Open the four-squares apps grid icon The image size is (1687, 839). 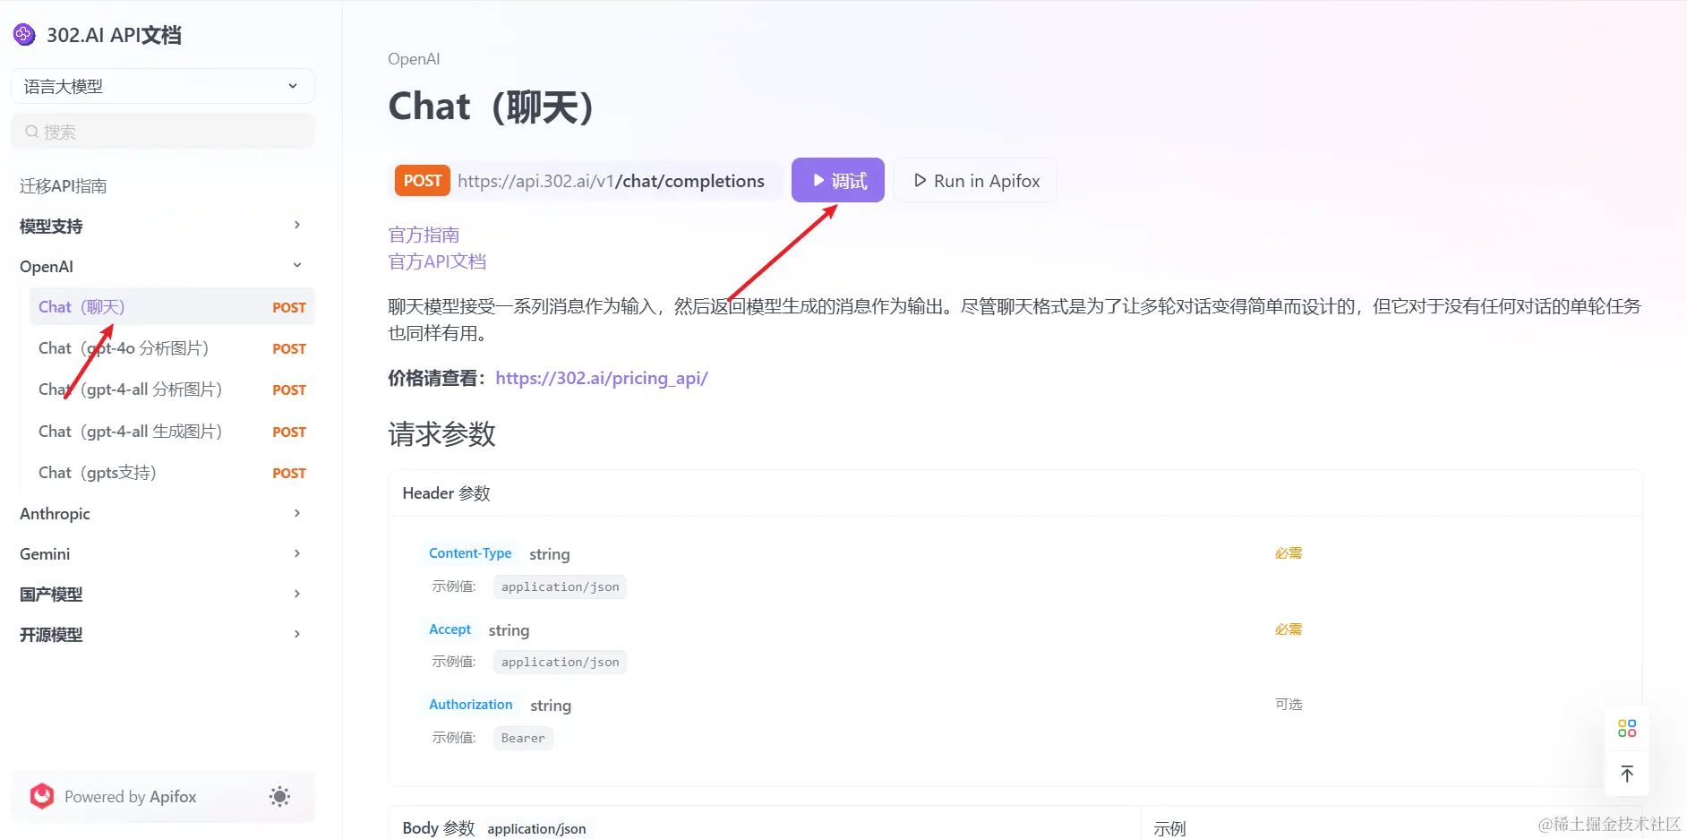click(1627, 728)
